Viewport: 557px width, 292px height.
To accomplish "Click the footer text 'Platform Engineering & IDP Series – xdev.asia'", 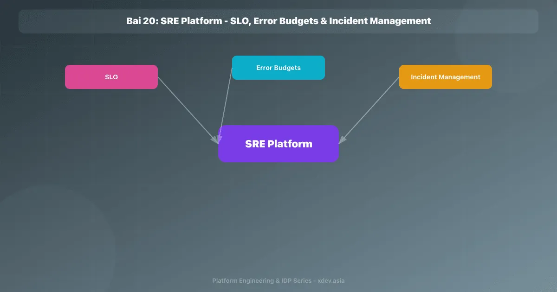I will (x=278, y=280).
